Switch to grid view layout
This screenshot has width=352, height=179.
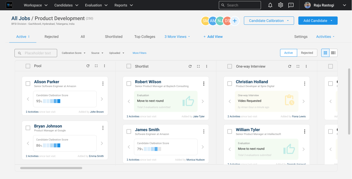click(325, 53)
